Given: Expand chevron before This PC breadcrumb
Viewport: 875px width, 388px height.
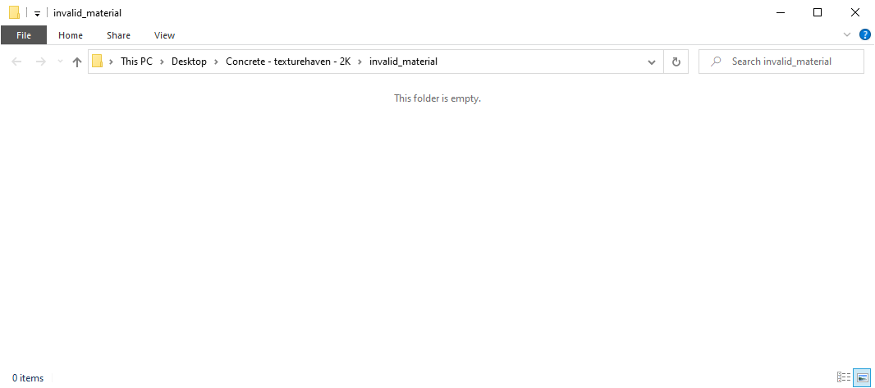Looking at the screenshot, I should 112,62.
